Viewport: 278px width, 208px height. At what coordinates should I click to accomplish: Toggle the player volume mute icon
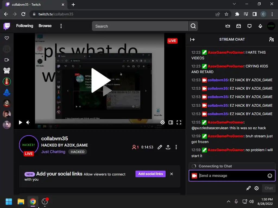point(28,122)
